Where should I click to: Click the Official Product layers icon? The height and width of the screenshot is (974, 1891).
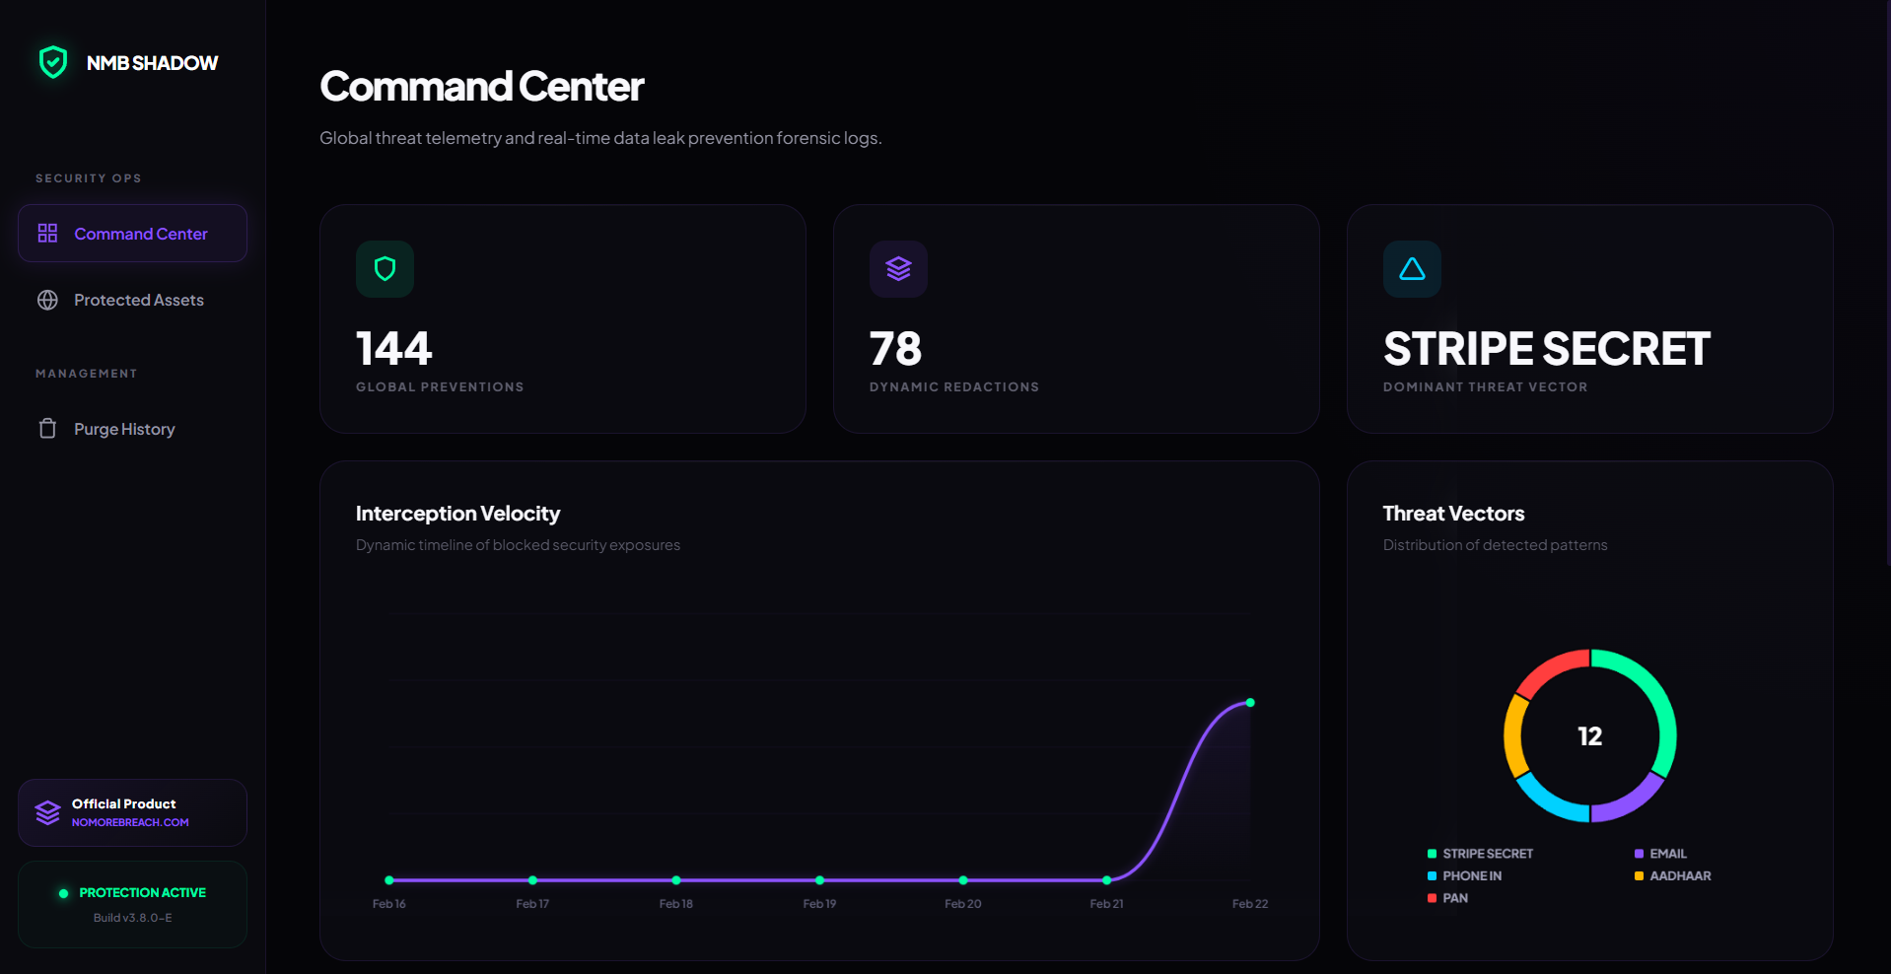47,812
